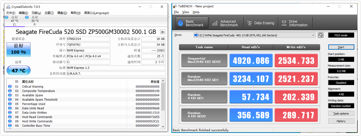Click the S.M.A.R.T. list scroll-down arrow
The width and height of the screenshot is (361, 136).
[163, 126]
